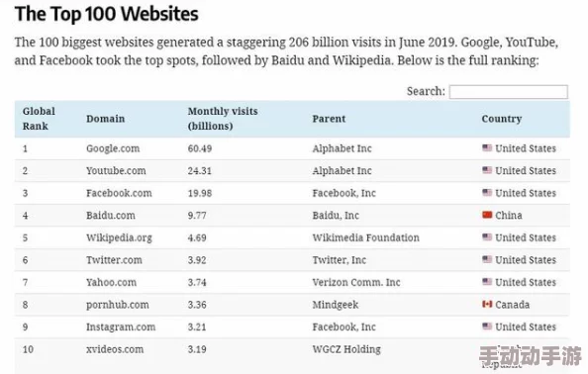Click the US flag in Google.com row
Viewport: 588px width, 374px height.
coord(487,147)
